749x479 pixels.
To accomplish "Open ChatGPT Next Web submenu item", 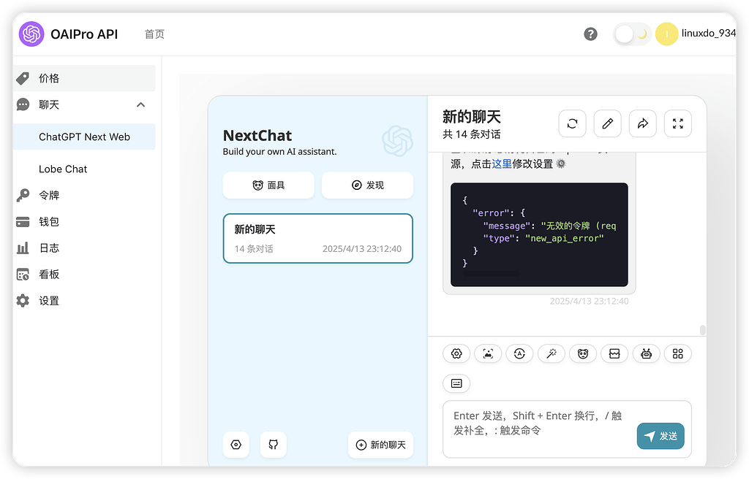I will [x=84, y=137].
